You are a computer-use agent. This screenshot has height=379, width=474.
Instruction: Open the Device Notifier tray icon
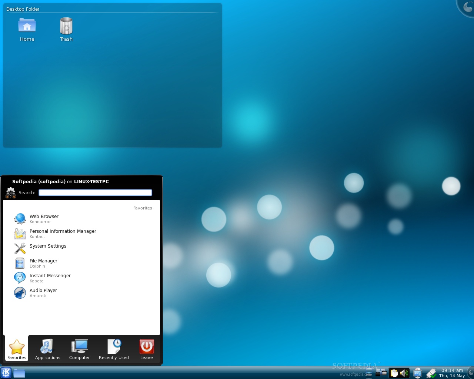point(417,373)
